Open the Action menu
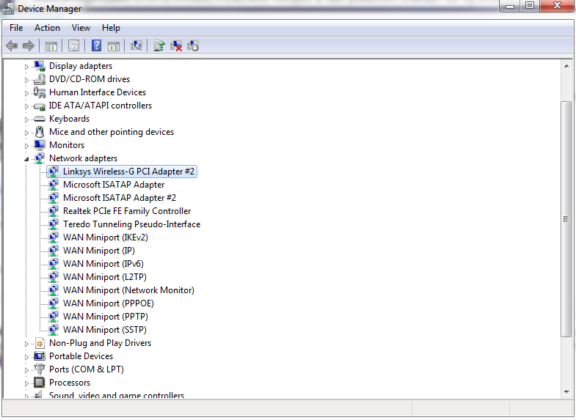The width and height of the screenshot is (576, 420). 47,28
